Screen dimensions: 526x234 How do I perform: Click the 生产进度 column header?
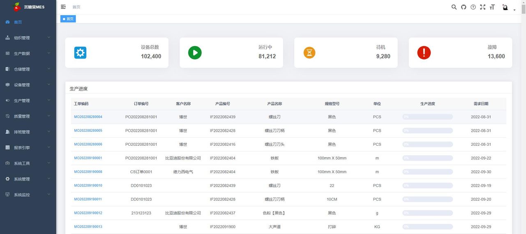pos(427,104)
